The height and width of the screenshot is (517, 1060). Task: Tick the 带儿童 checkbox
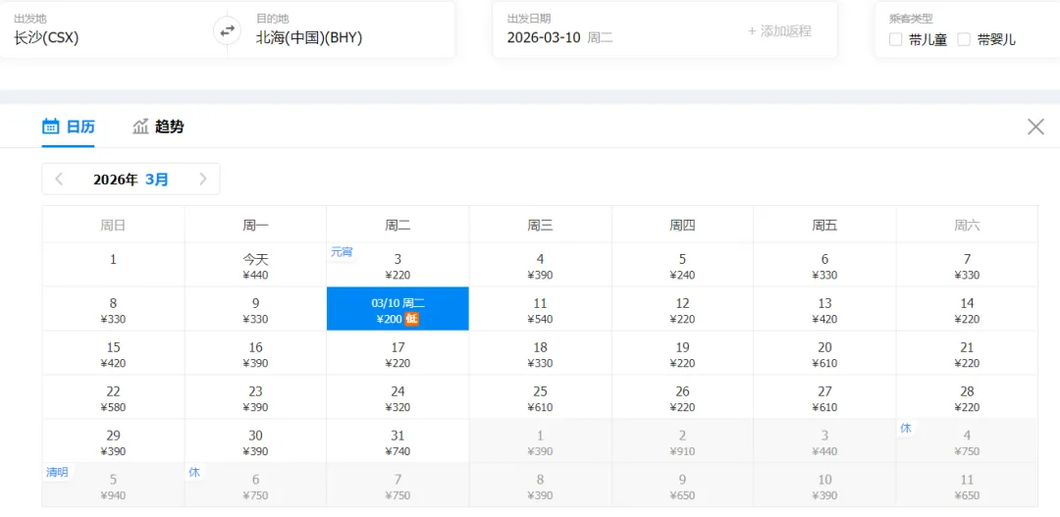tap(896, 40)
